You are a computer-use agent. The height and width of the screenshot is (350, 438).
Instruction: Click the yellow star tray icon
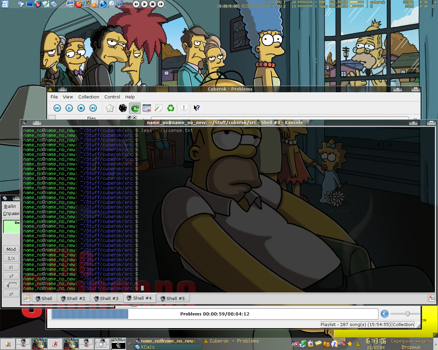350,344
